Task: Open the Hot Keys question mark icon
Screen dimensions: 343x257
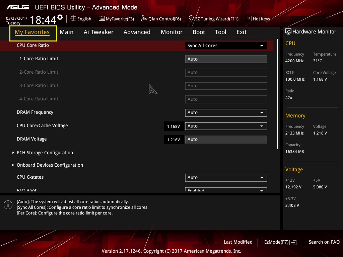Action: [249, 19]
